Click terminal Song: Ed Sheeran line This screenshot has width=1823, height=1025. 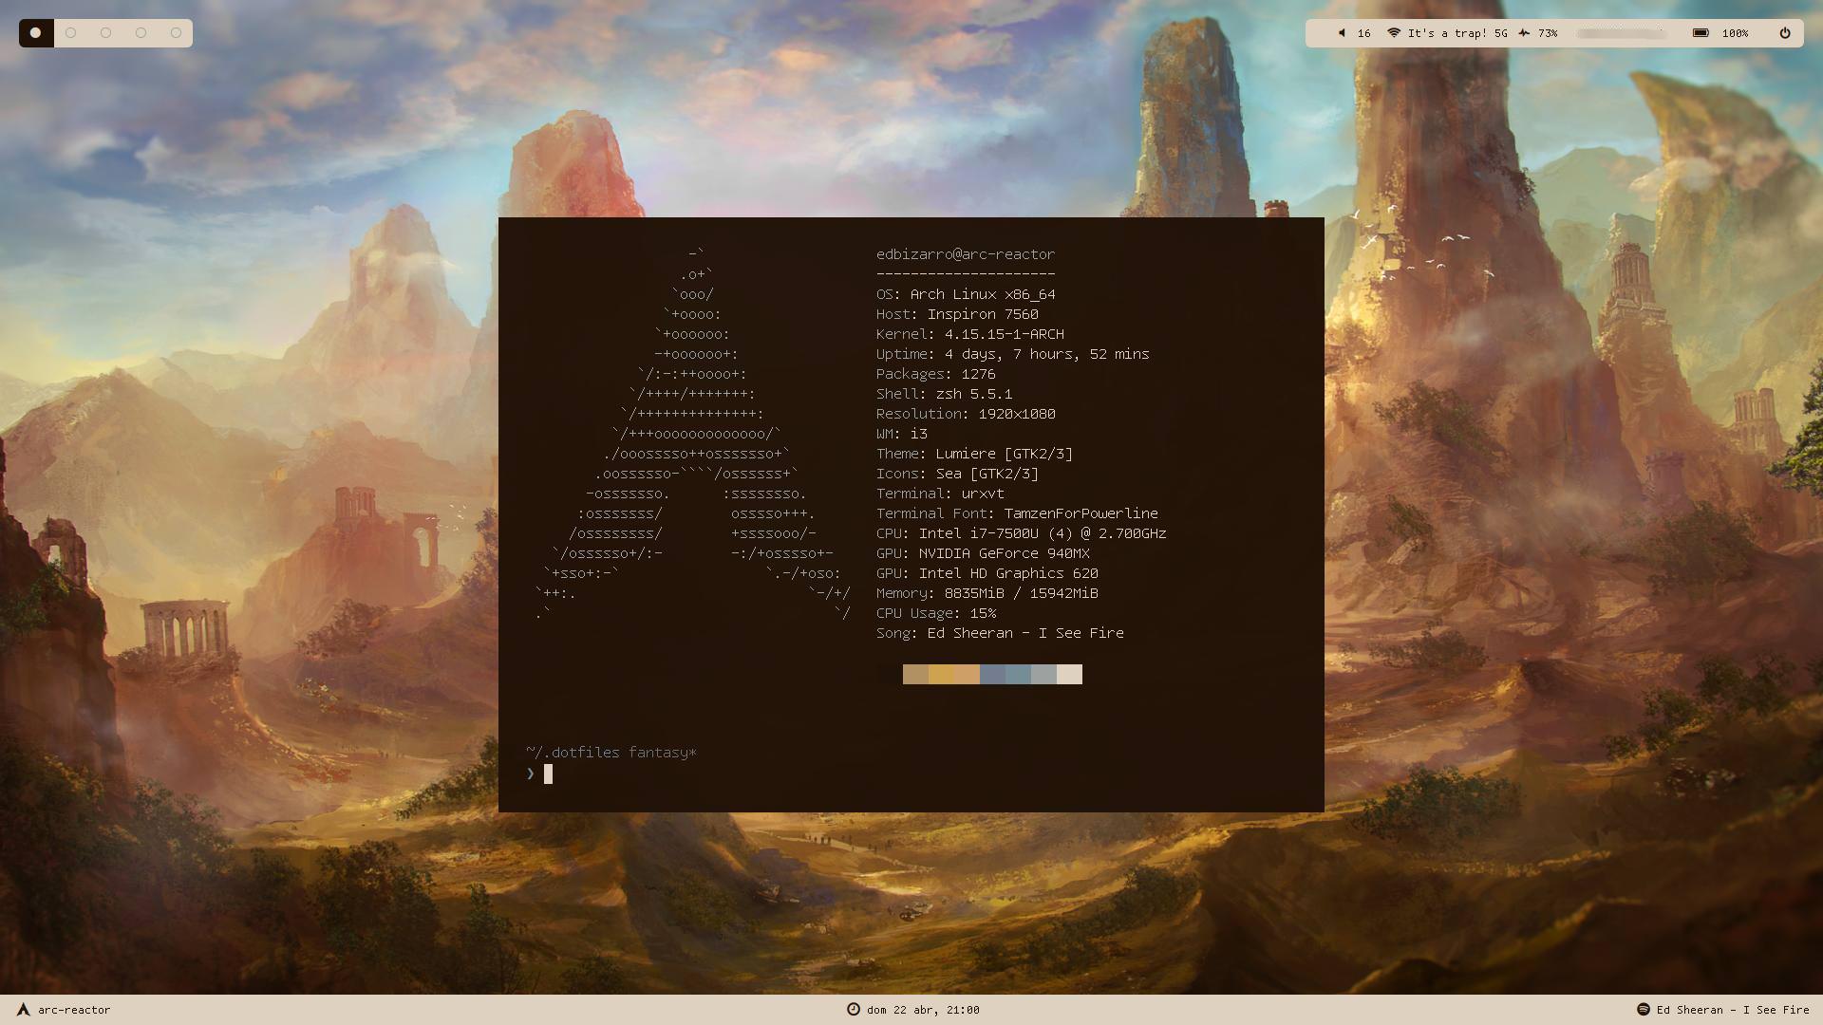(1000, 633)
